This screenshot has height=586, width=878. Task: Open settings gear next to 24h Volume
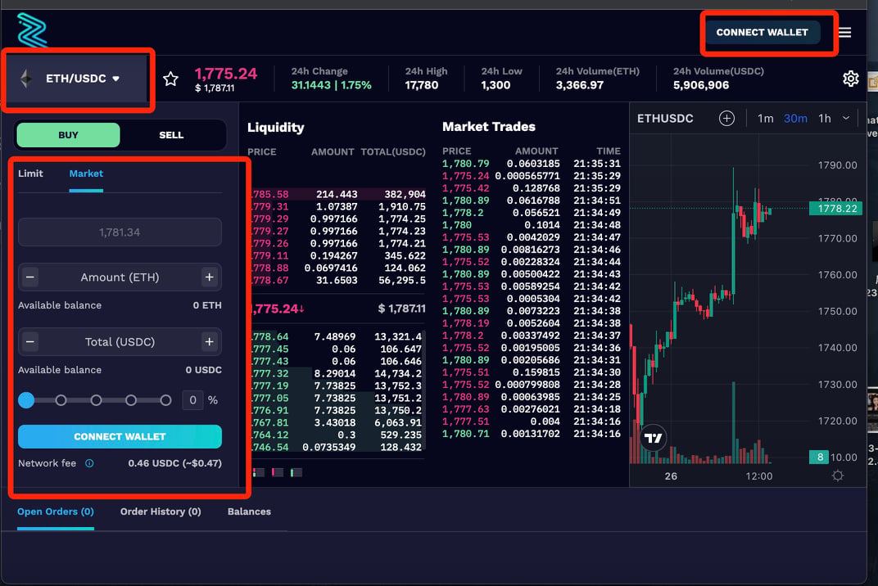[850, 79]
